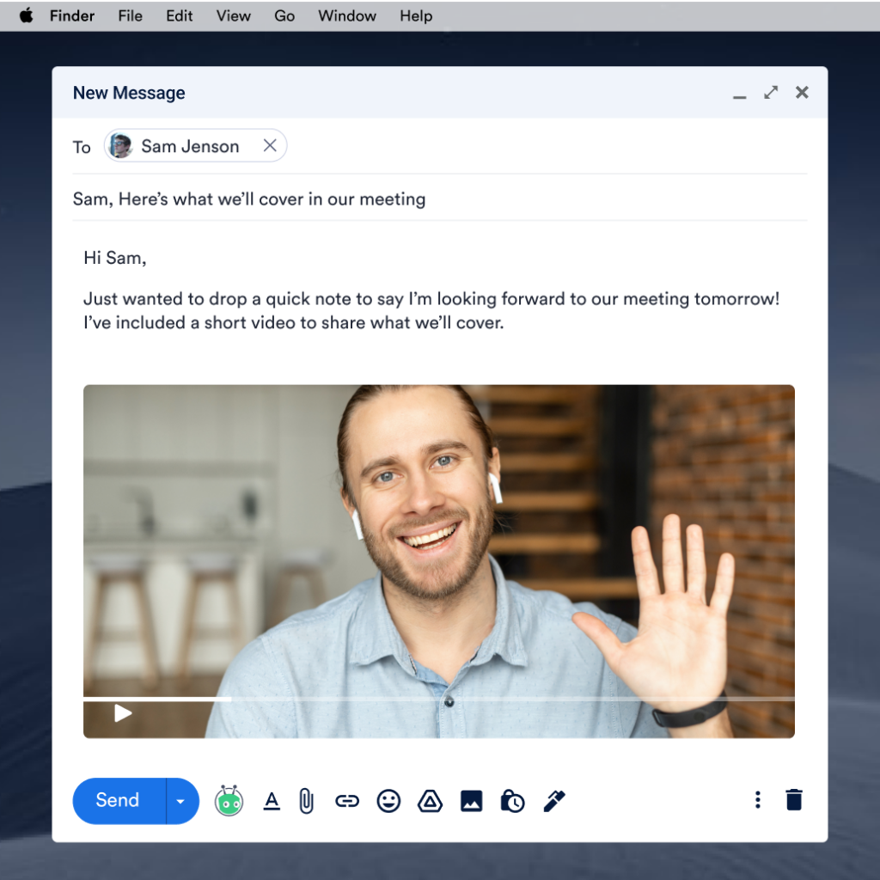Image resolution: width=880 pixels, height=880 pixels.
Task: Insert a link with the chain icon
Action: coord(347,801)
